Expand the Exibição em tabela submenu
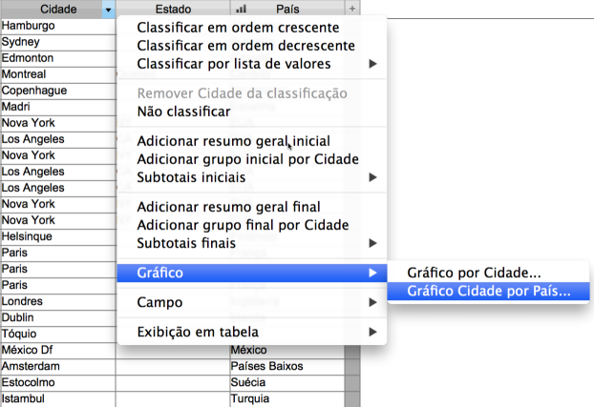The height and width of the screenshot is (407, 594). (252, 332)
